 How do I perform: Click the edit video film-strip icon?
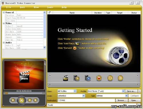[88, 78]
